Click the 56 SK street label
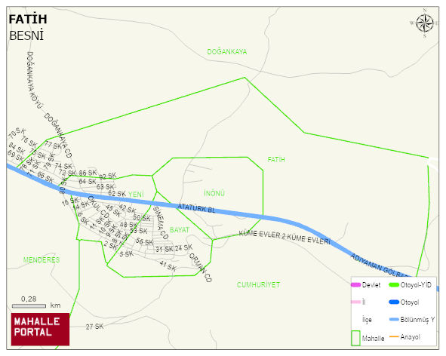The height and width of the screenshot is (356, 446). pos(144,241)
